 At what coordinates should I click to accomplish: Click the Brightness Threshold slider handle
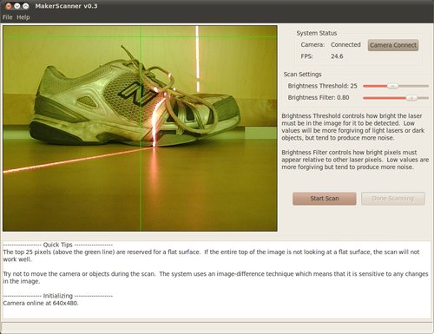point(392,86)
